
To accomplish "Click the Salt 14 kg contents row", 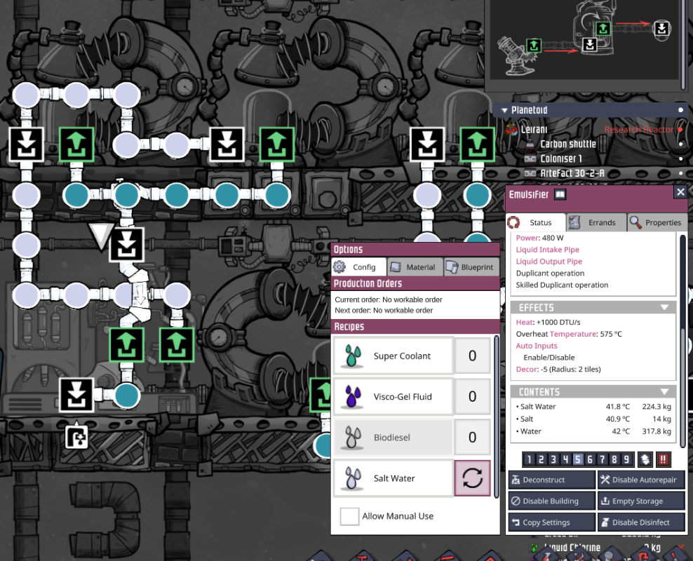I will coord(593,419).
